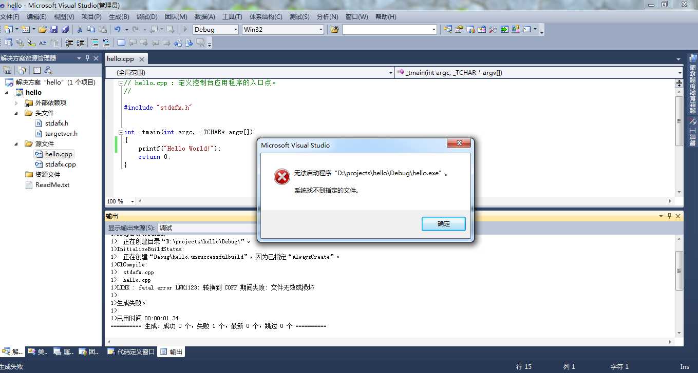Click the 确定 button in dialog
The image size is (698, 373).
point(444,224)
